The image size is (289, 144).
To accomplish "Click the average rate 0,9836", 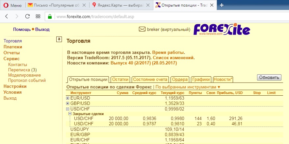I will 149,118.
